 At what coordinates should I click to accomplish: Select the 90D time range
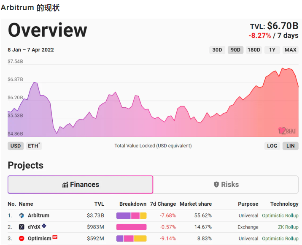click(x=235, y=50)
